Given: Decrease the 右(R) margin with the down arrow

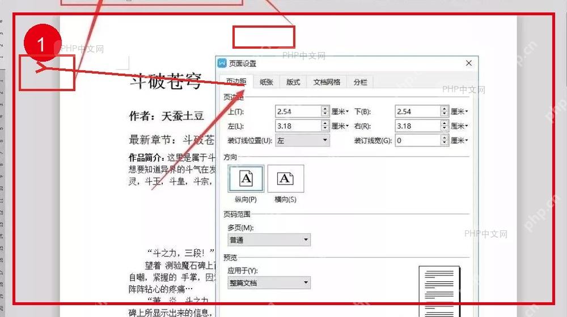Looking at the screenshot, I should coord(445,129).
